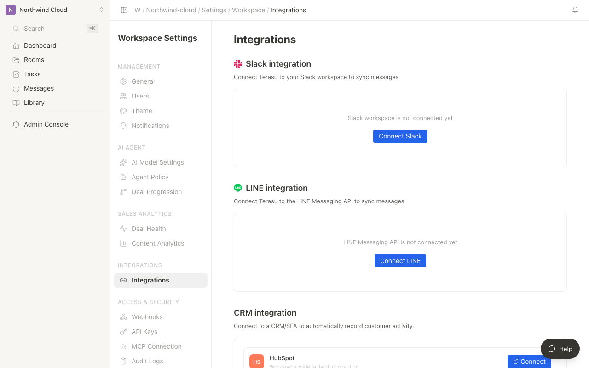
Task: Click the Search field in sidebar
Action: pyautogui.click(x=55, y=29)
